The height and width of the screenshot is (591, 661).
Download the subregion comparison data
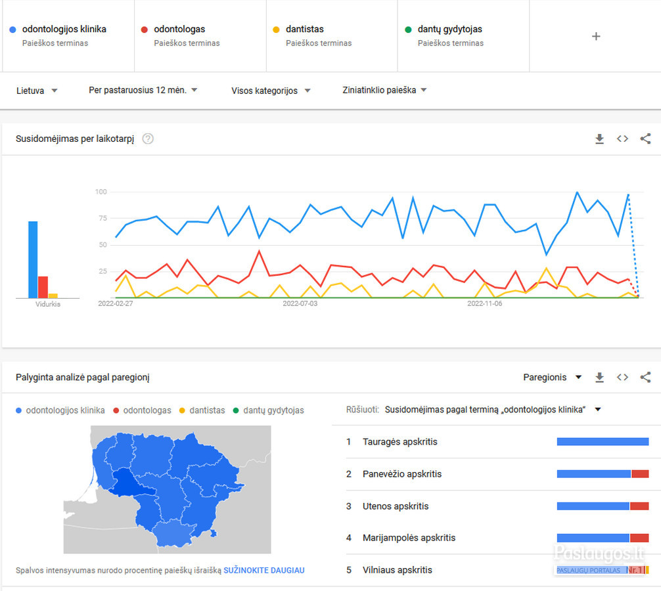(x=599, y=378)
